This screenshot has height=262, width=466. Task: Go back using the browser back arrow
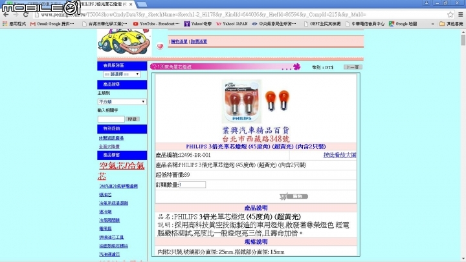click(x=6, y=15)
